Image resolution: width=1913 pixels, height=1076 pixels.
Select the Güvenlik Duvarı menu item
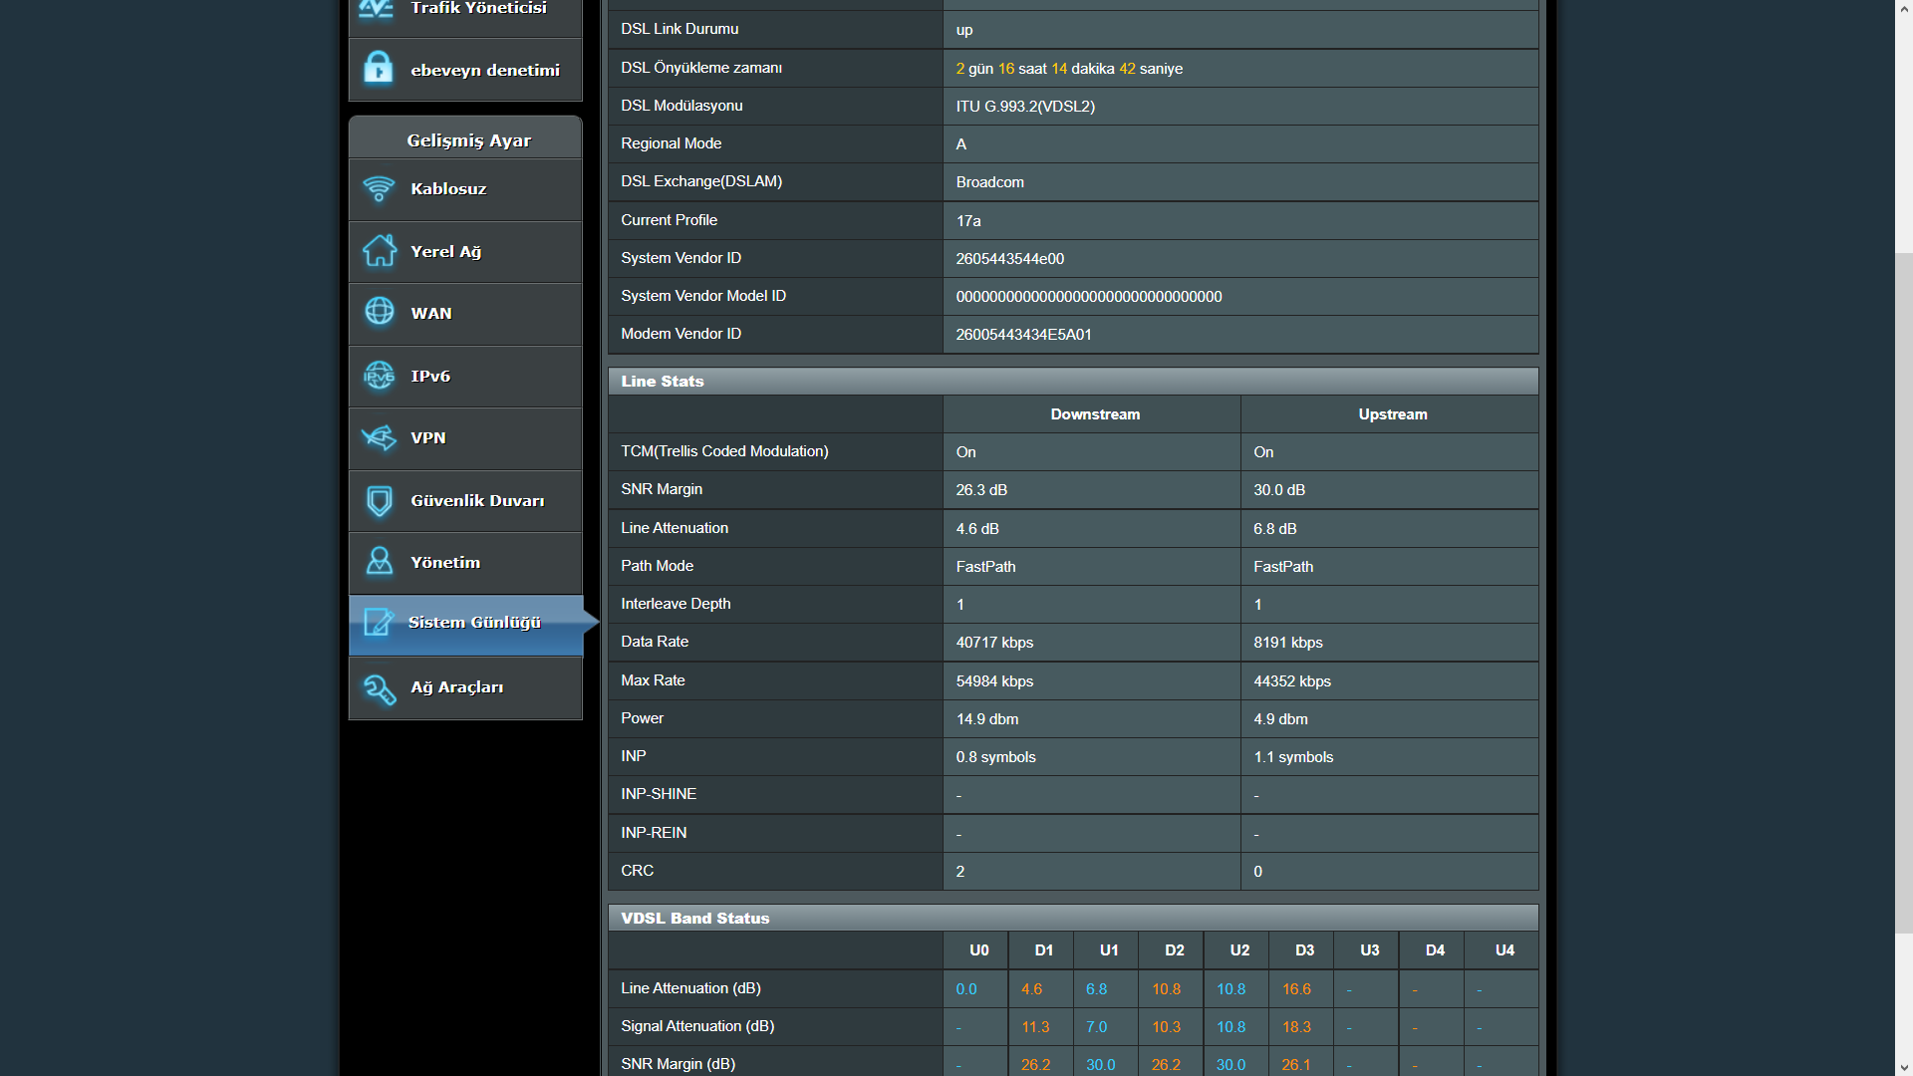tap(465, 501)
